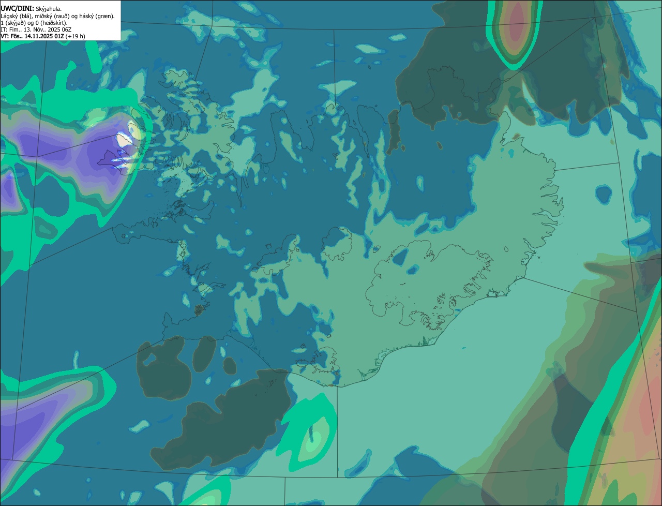Click the "UWC/DINI: Skýjahula." title text

[31, 9]
